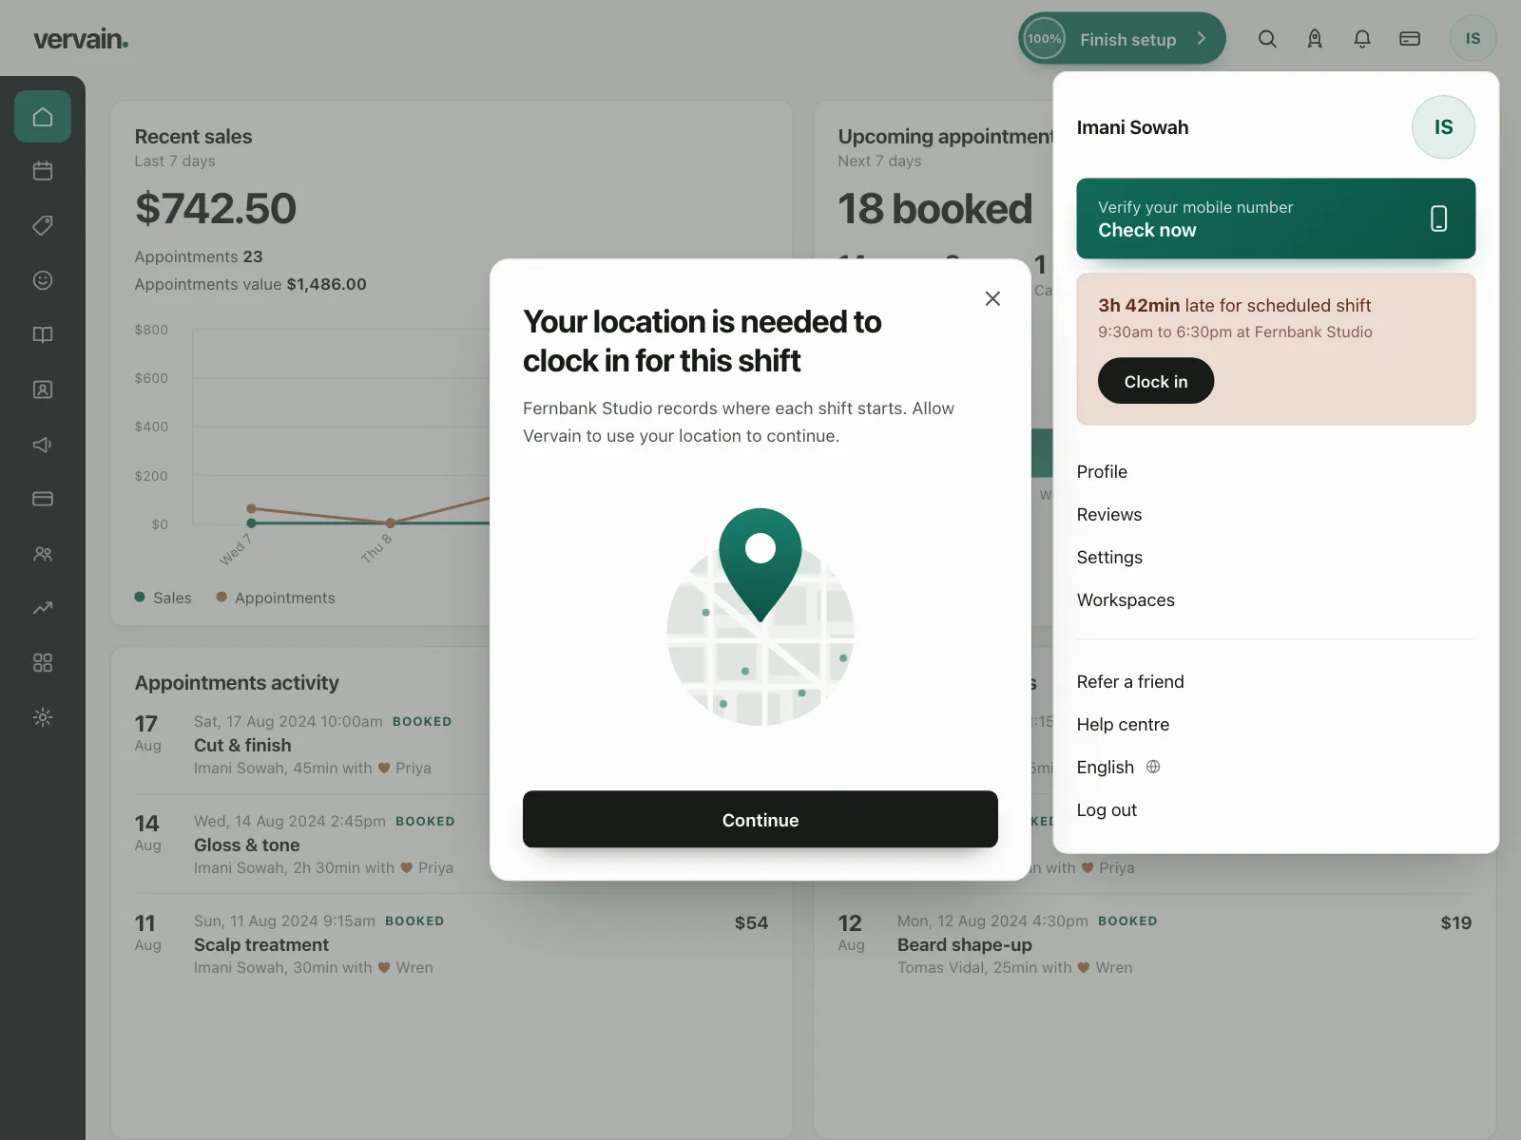This screenshot has height=1140, width=1521.
Task: Toggle the Sales legend in chart
Action: click(x=164, y=598)
